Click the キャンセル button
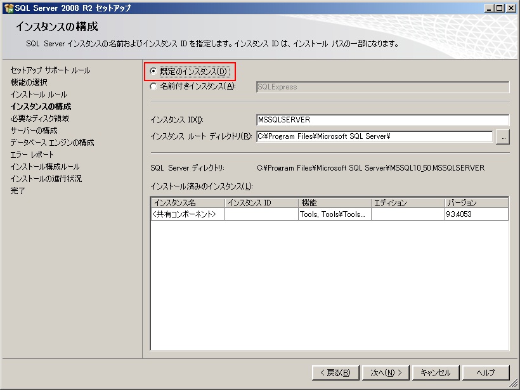 click(436, 373)
